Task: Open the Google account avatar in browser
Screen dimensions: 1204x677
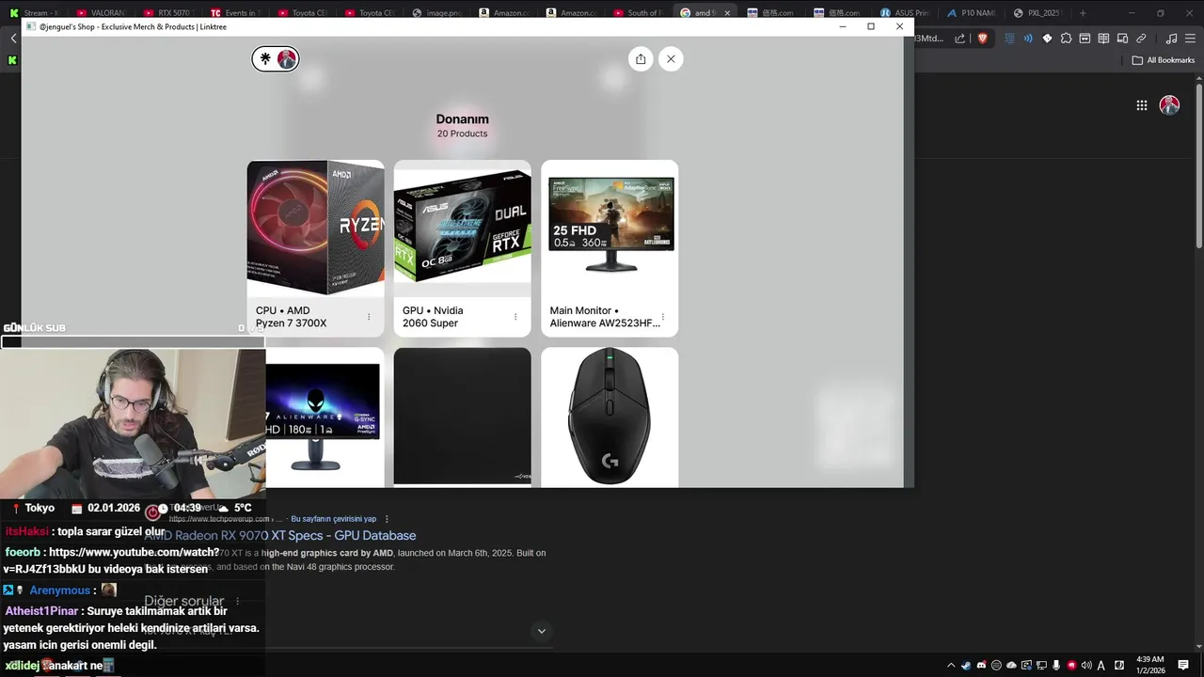Action: 1169,105
